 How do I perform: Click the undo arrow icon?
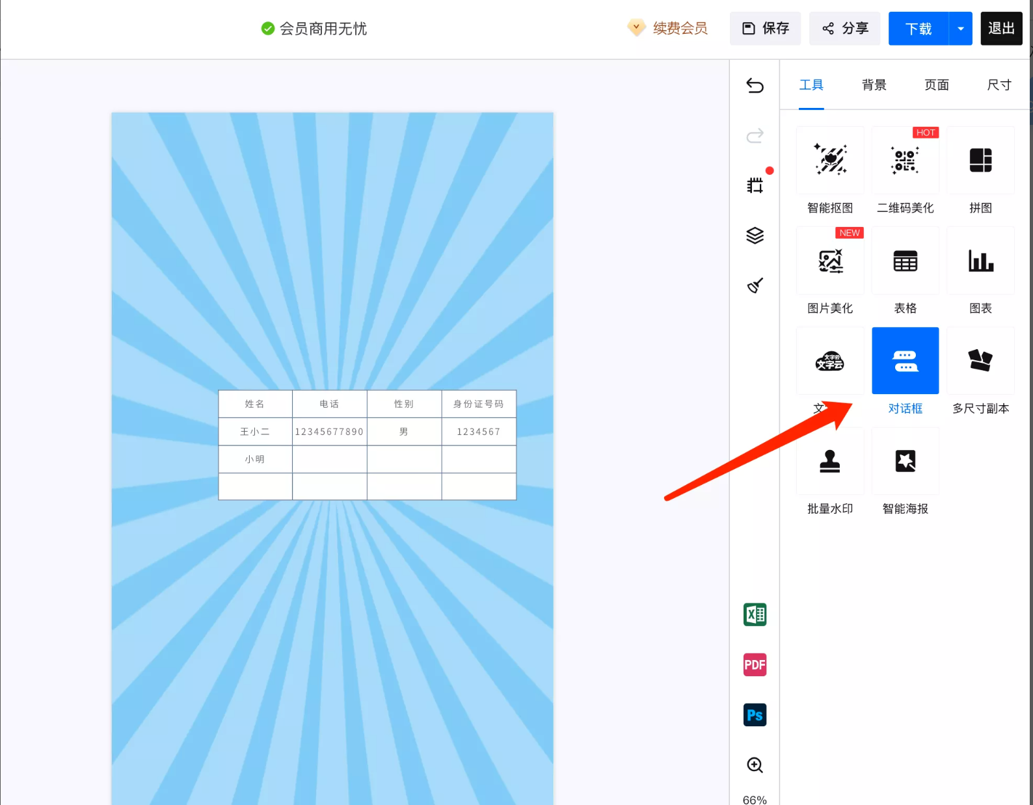pos(755,85)
